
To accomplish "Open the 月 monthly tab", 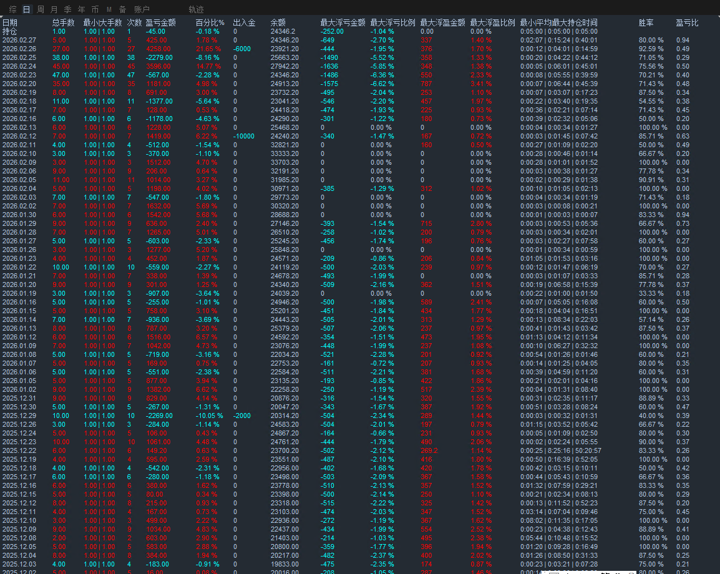I will [x=54, y=9].
